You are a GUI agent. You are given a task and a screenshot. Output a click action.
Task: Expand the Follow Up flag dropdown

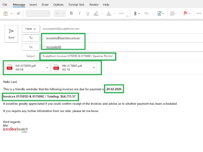pos(189,14)
